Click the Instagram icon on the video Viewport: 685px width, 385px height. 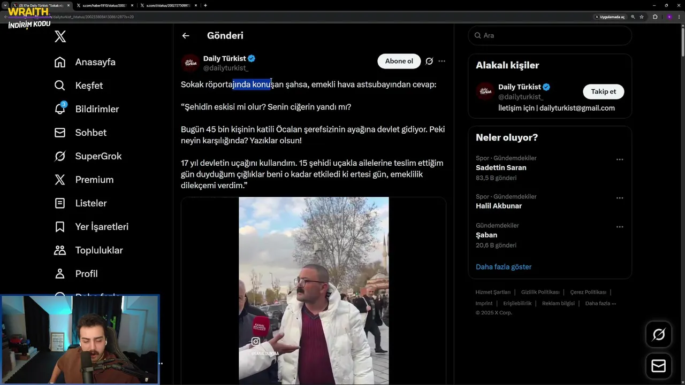[256, 341]
